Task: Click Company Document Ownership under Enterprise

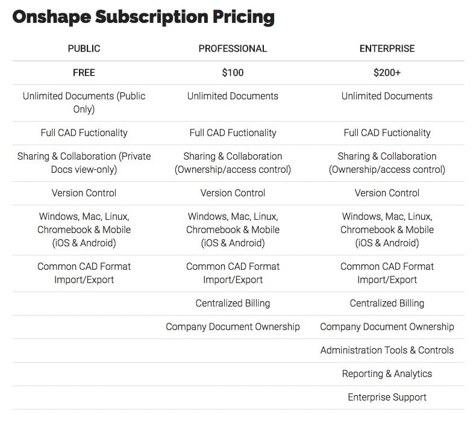Action: click(x=387, y=326)
